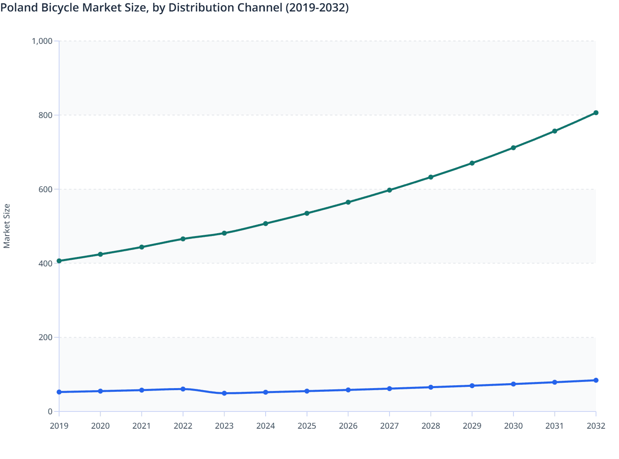
Task: Click the chart title text
Action: coord(175,7)
